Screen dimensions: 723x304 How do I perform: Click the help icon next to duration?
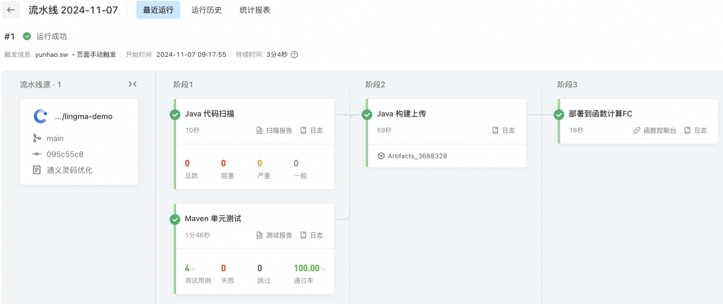pyautogui.click(x=294, y=55)
